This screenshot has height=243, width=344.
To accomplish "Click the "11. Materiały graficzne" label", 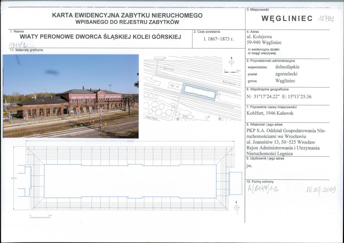I will pyautogui.click(x=27, y=50).
